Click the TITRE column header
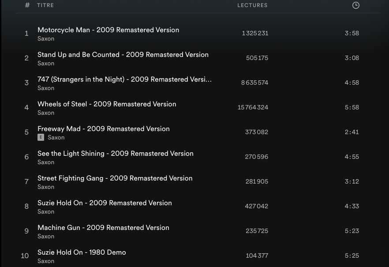389x267 pixels. pos(45,5)
